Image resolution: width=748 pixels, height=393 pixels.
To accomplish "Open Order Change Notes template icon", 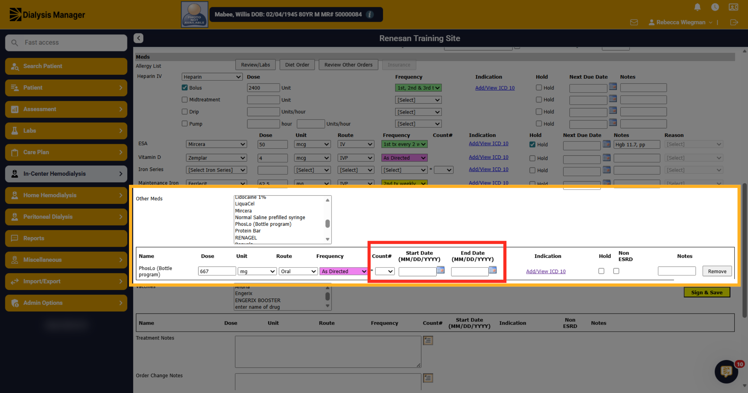I will pos(428,378).
